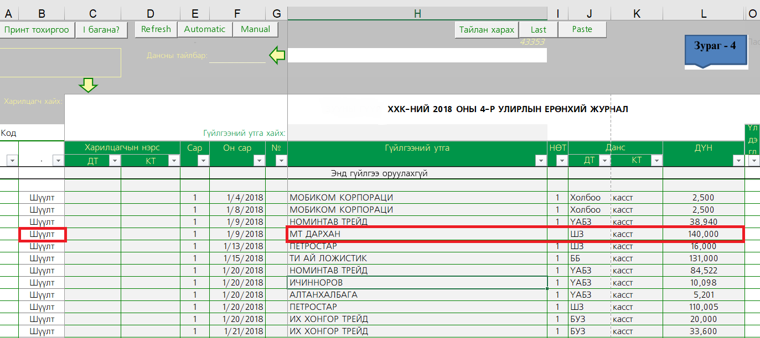Click the left-pointing green arrow icon
760x338 pixels.
click(x=277, y=55)
